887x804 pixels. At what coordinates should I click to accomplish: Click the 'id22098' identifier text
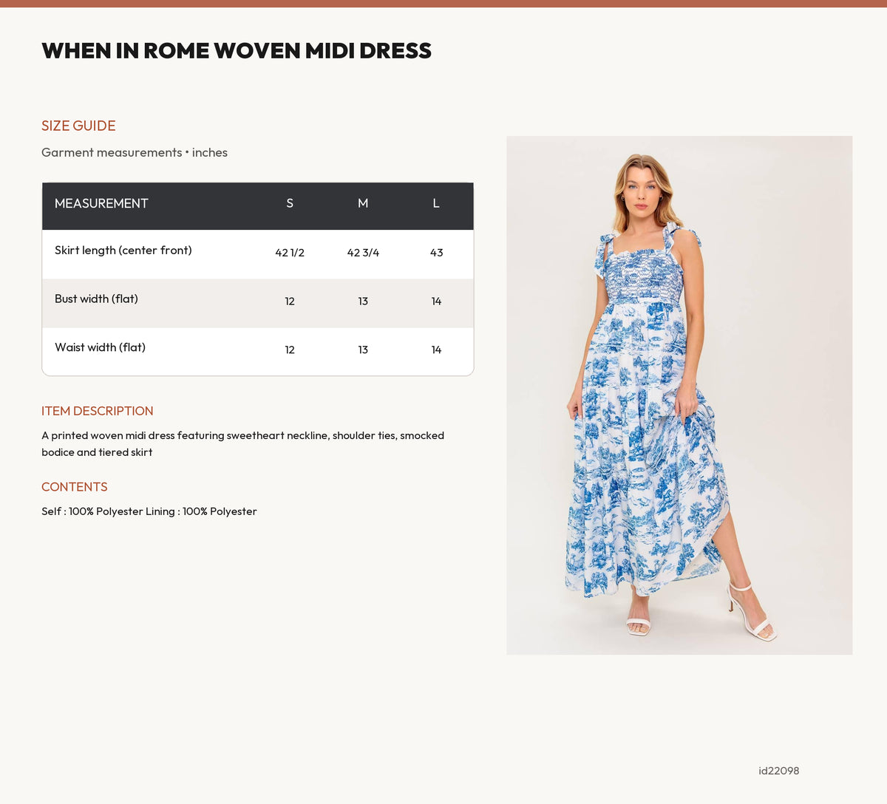click(x=779, y=771)
